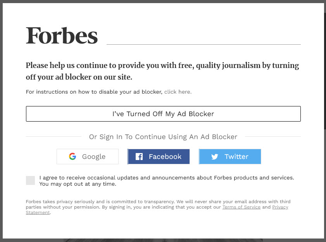Click the 'Please help us continue' headline
The image size is (326, 242).
tap(162, 71)
